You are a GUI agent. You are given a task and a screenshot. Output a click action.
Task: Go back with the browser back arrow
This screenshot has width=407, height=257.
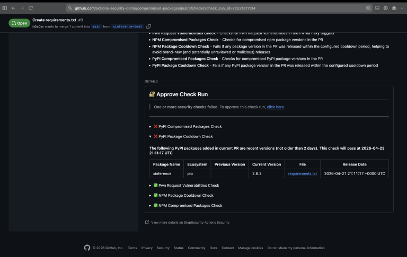pos(13,8)
